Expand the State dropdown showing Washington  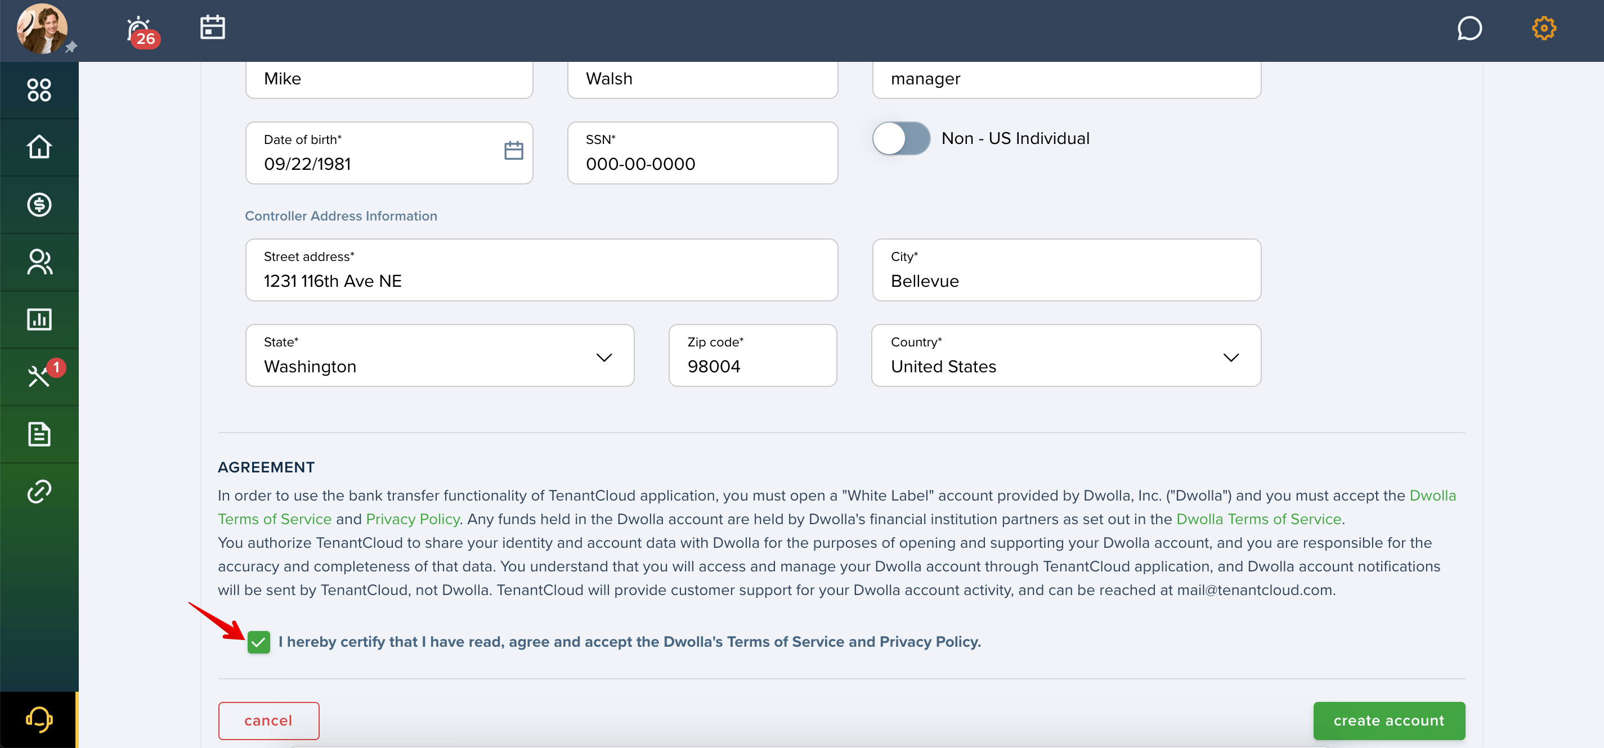click(x=440, y=355)
